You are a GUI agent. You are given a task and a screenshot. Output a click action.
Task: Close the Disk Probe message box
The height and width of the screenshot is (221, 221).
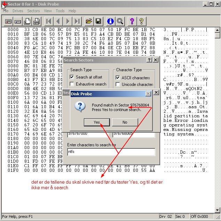(148, 94)
